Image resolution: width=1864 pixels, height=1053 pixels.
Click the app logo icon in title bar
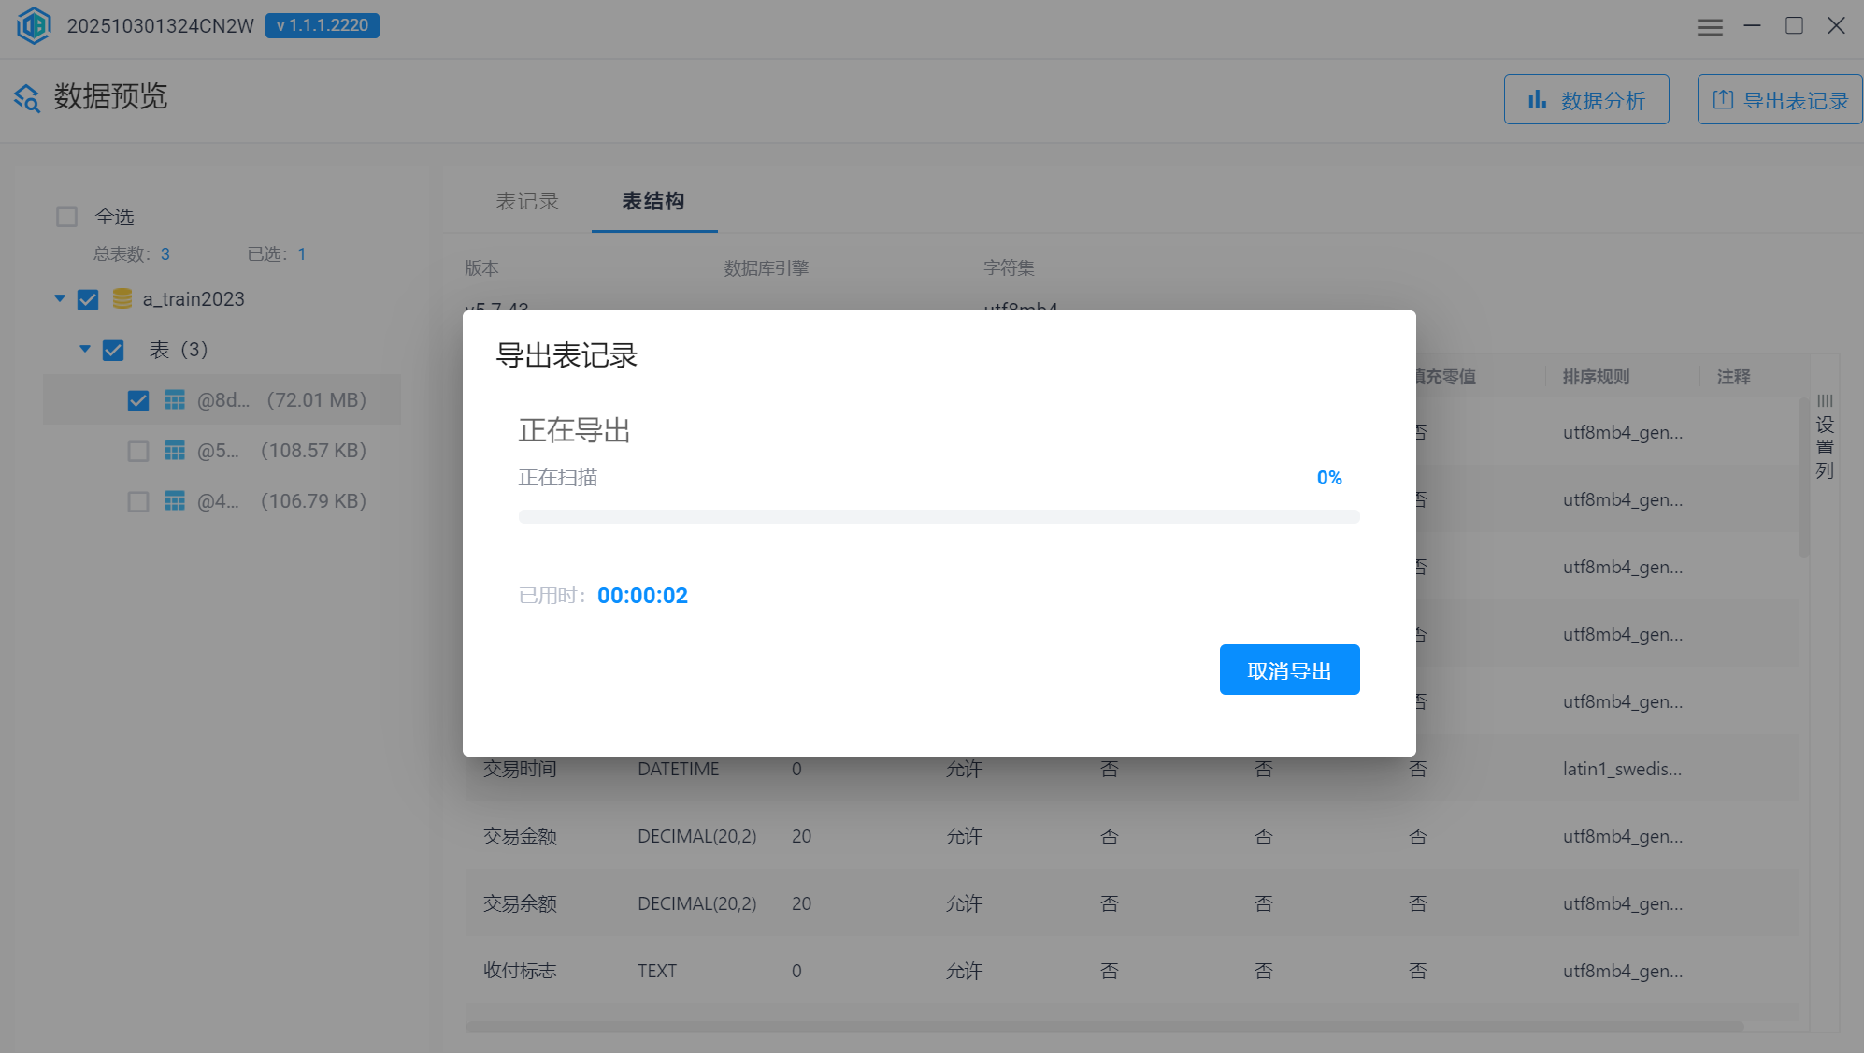35,25
